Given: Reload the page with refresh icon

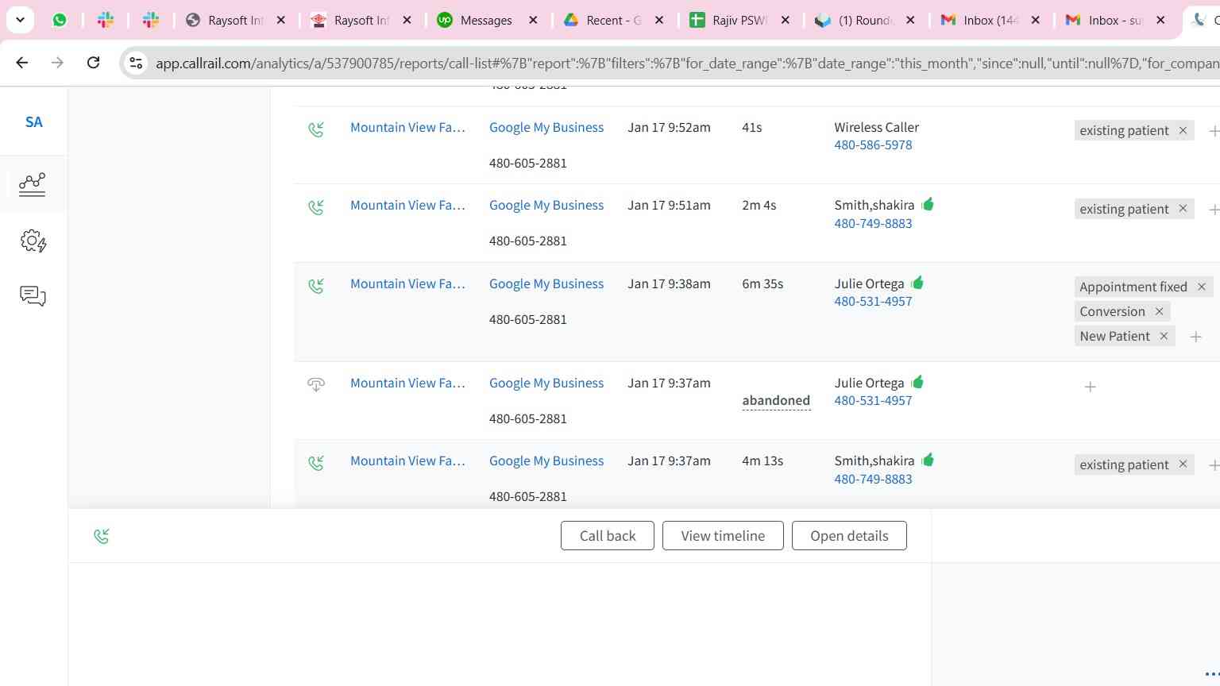Looking at the screenshot, I should click(93, 63).
